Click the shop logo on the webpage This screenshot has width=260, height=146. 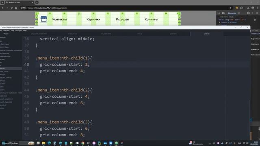(44, 19)
